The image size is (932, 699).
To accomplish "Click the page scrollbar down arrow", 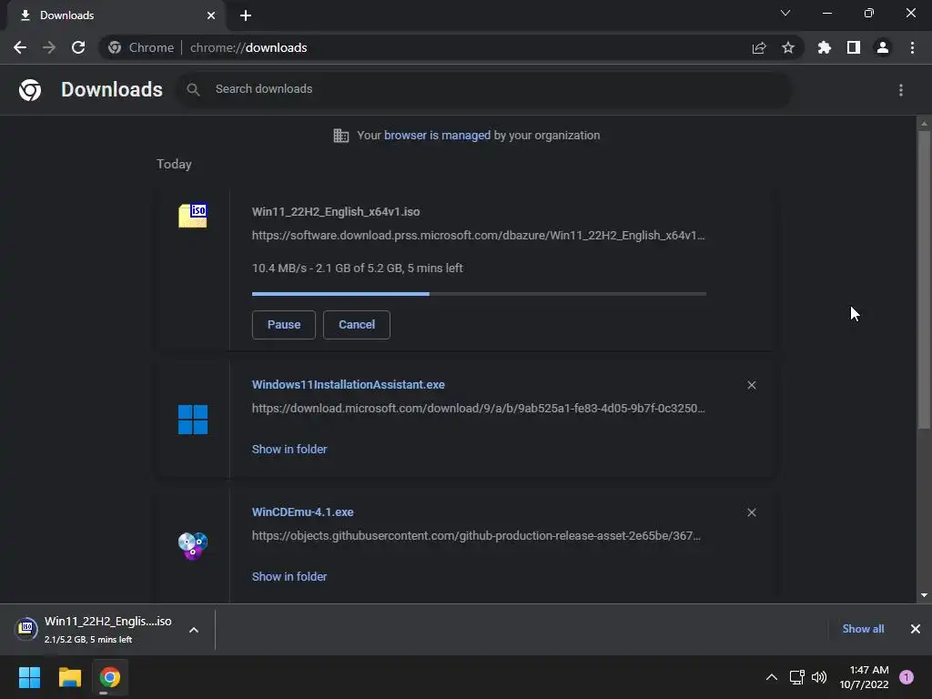I will coord(924,595).
